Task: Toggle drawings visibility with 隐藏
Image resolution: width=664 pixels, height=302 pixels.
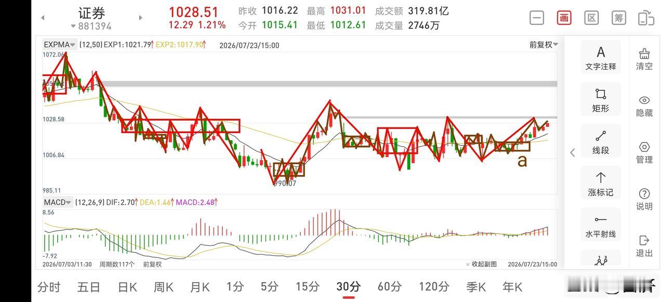Action: tap(644, 106)
